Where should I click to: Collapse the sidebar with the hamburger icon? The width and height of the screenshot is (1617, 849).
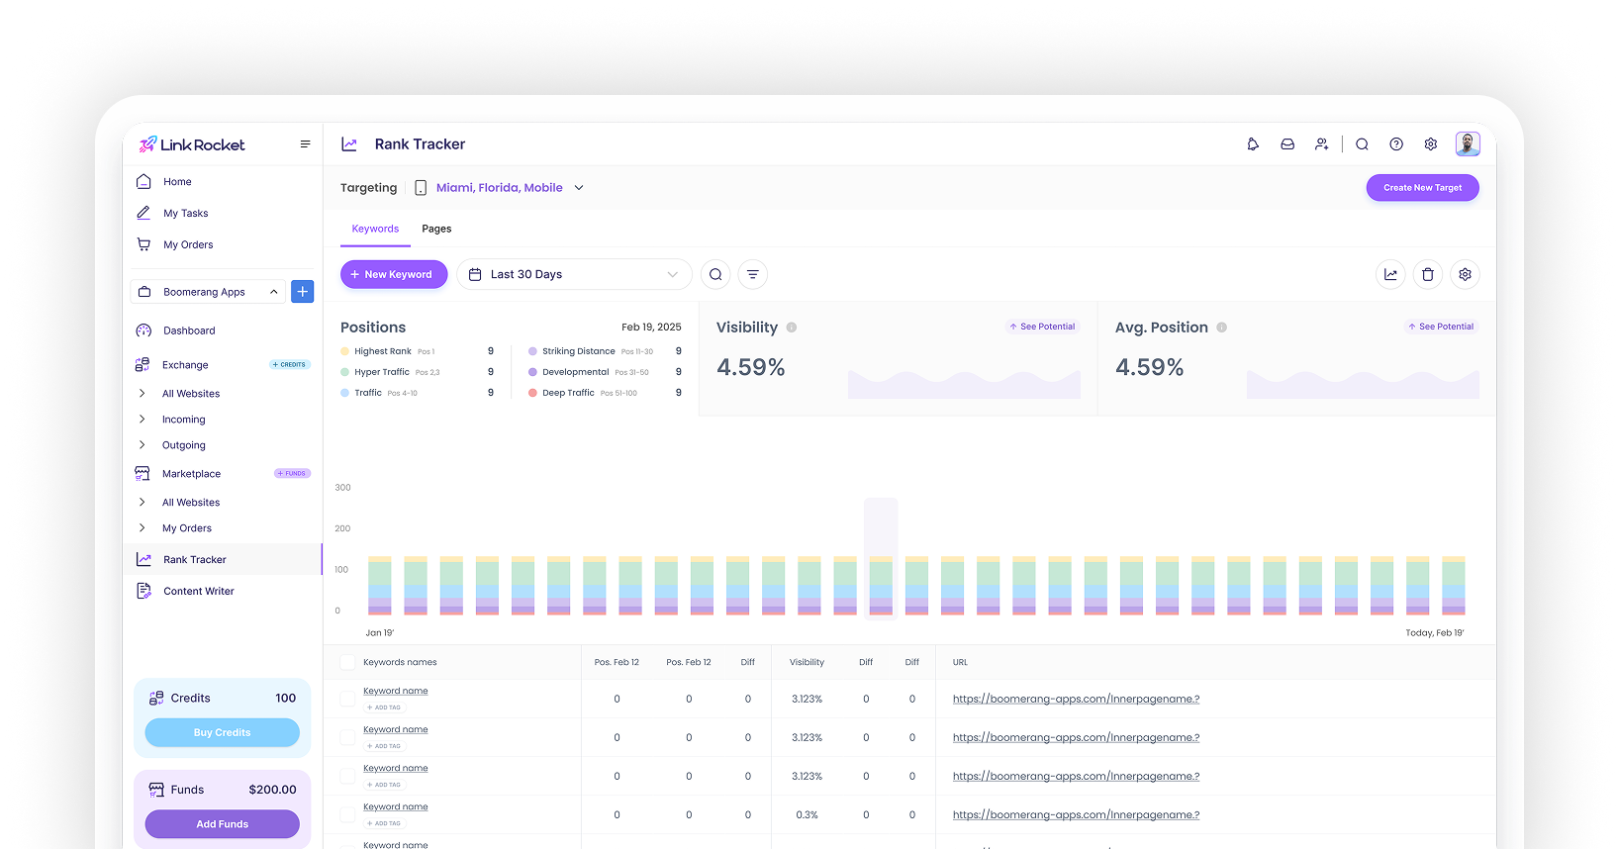point(306,144)
